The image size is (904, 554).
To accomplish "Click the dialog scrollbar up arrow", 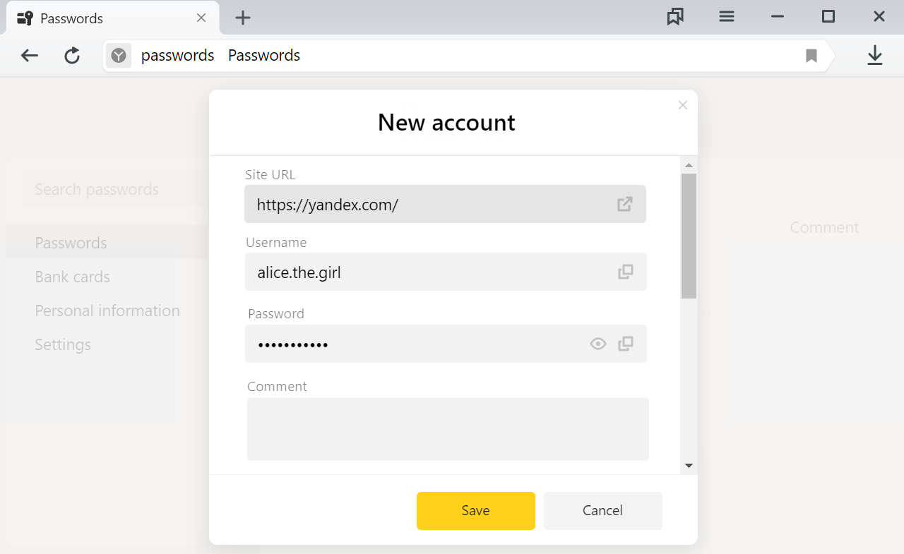I will tap(689, 165).
